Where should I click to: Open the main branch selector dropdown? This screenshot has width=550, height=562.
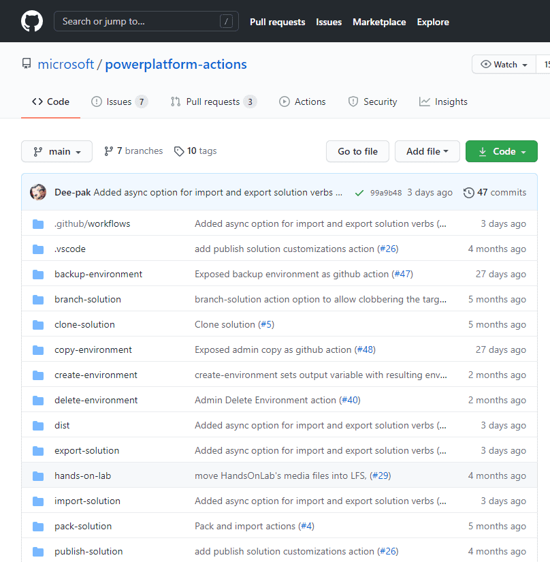pyautogui.click(x=56, y=151)
